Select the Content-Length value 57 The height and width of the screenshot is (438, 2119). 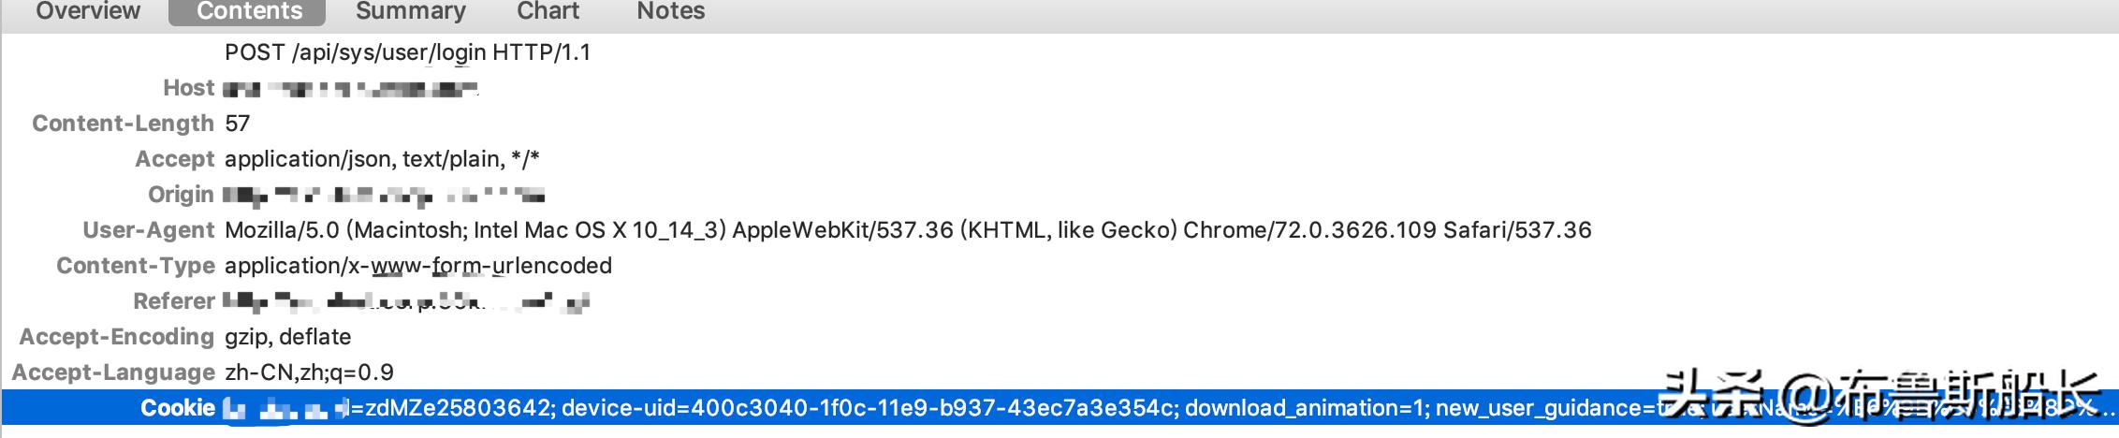point(237,124)
